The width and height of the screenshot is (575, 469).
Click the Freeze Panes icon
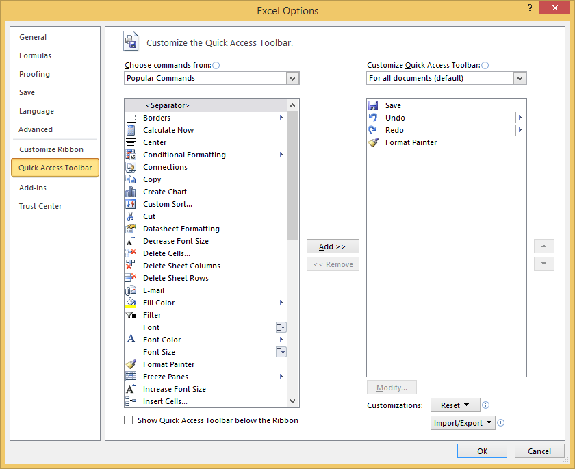pos(131,377)
